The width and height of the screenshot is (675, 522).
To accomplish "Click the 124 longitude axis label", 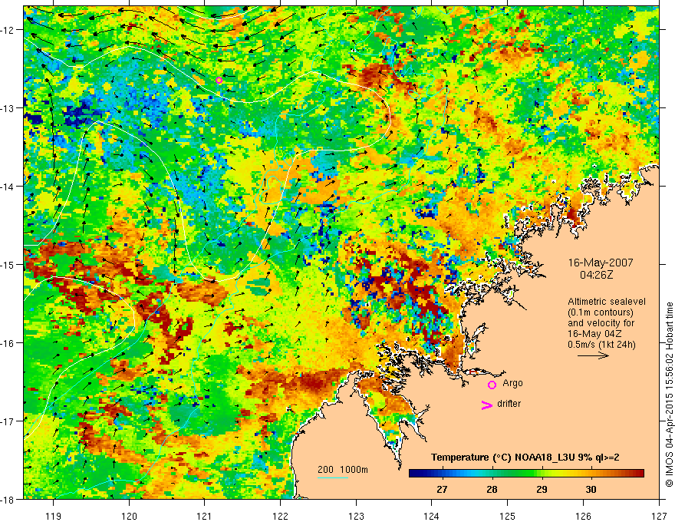I will 432,516.
